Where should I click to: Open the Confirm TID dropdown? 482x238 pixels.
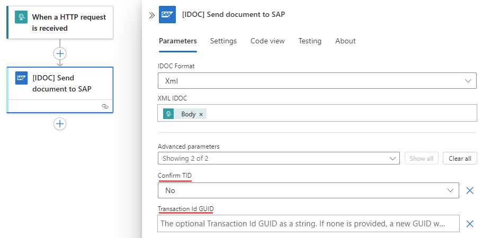308,190
